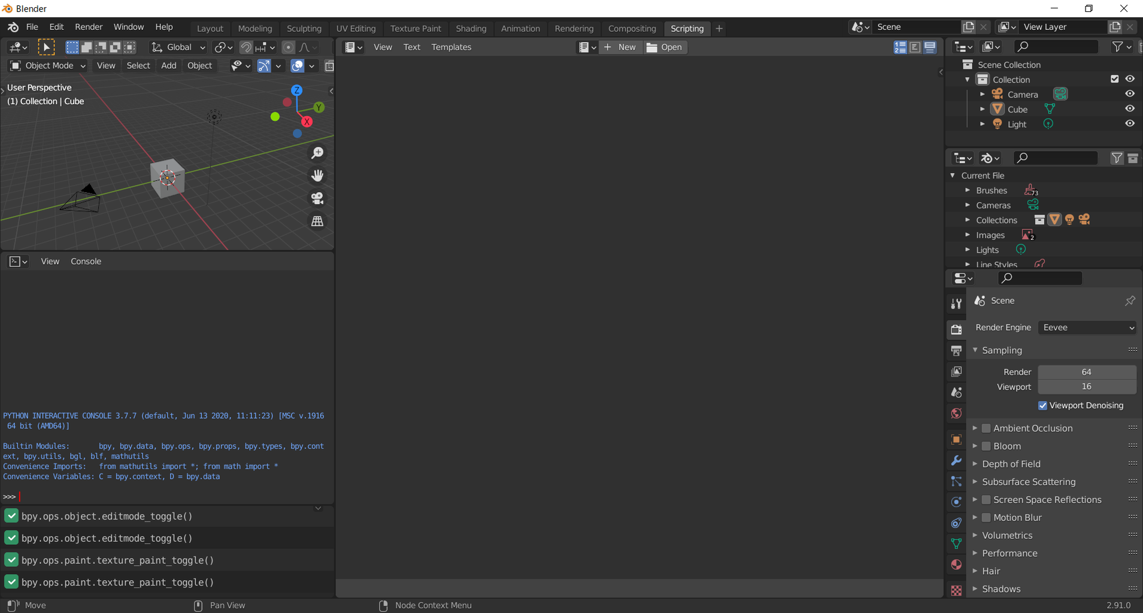
Task: Open the Object Constraints properties tab
Action: [956, 523]
